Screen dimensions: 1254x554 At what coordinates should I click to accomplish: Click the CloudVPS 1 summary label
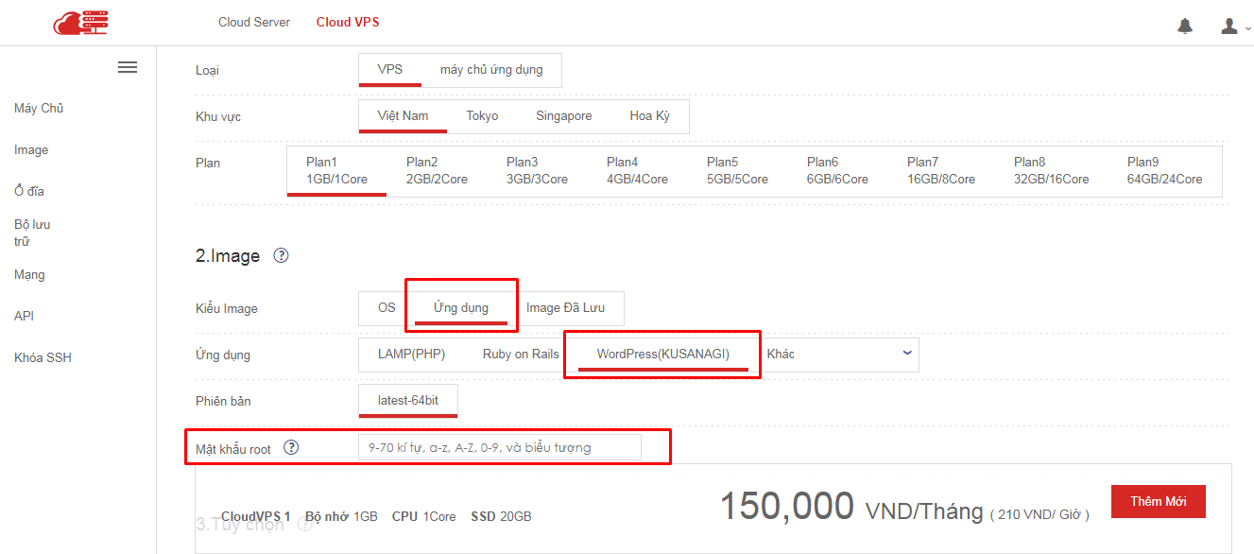(x=256, y=516)
